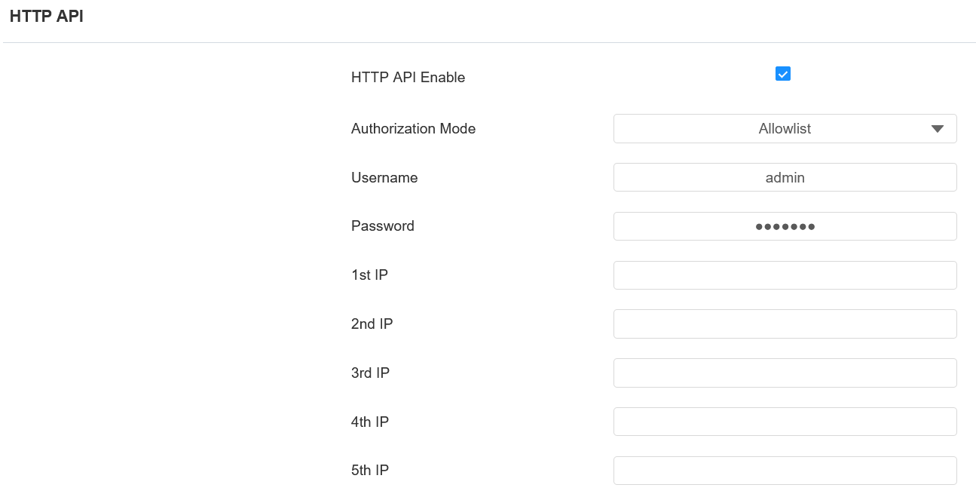This screenshot has width=976, height=497.
Task: Select the 2nd IP input box
Action: tap(785, 324)
